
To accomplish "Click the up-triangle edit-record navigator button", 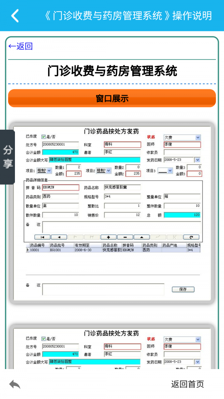I will coord(142,237).
